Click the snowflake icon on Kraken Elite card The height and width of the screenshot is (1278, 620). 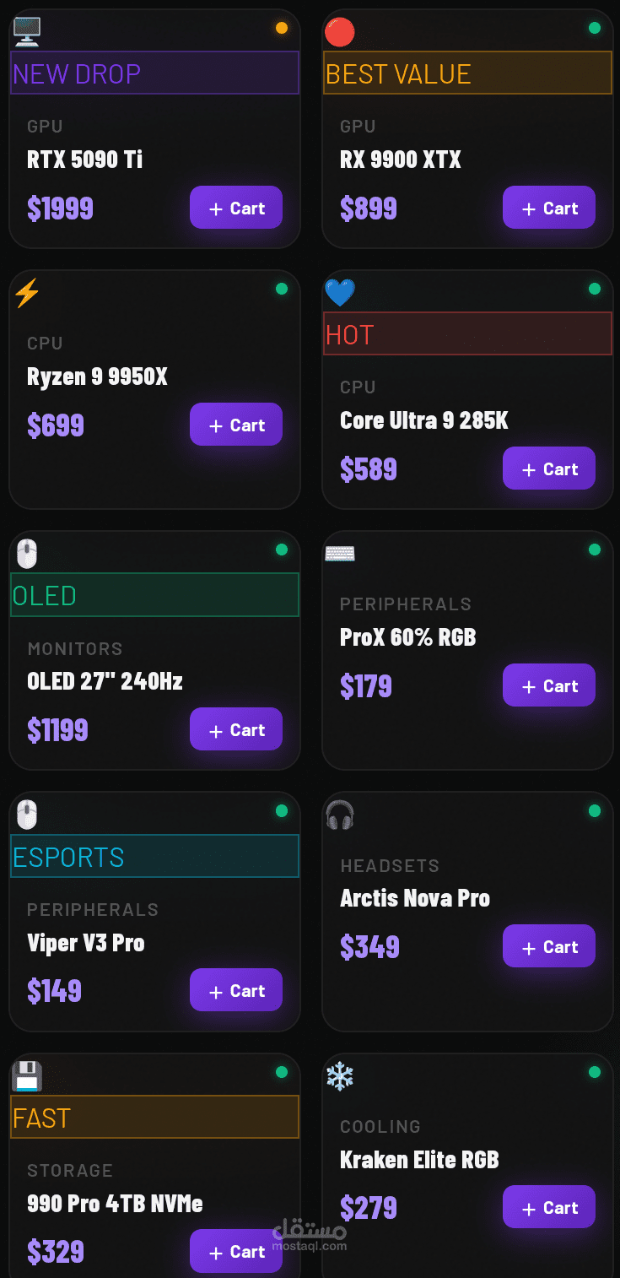[339, 1076]
